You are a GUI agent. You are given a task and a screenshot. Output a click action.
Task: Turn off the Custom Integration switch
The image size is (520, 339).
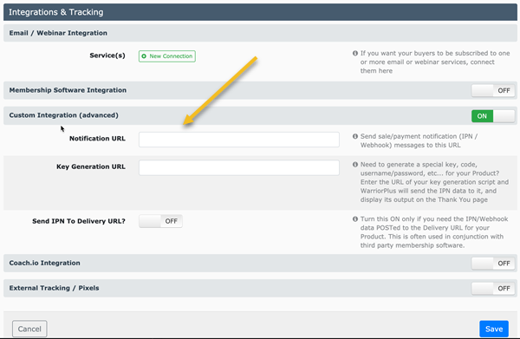click(493, 116)
